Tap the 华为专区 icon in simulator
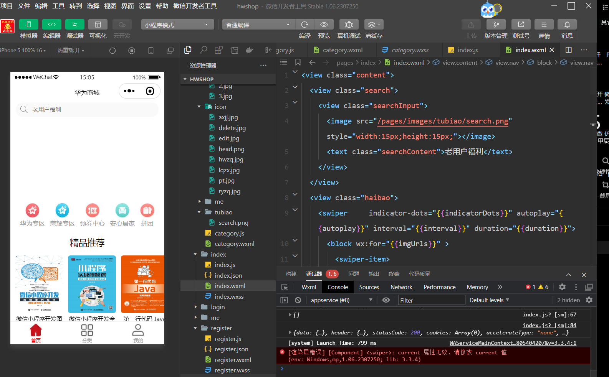The height and width of the screenshot is (377, 609). pos(32,210)
